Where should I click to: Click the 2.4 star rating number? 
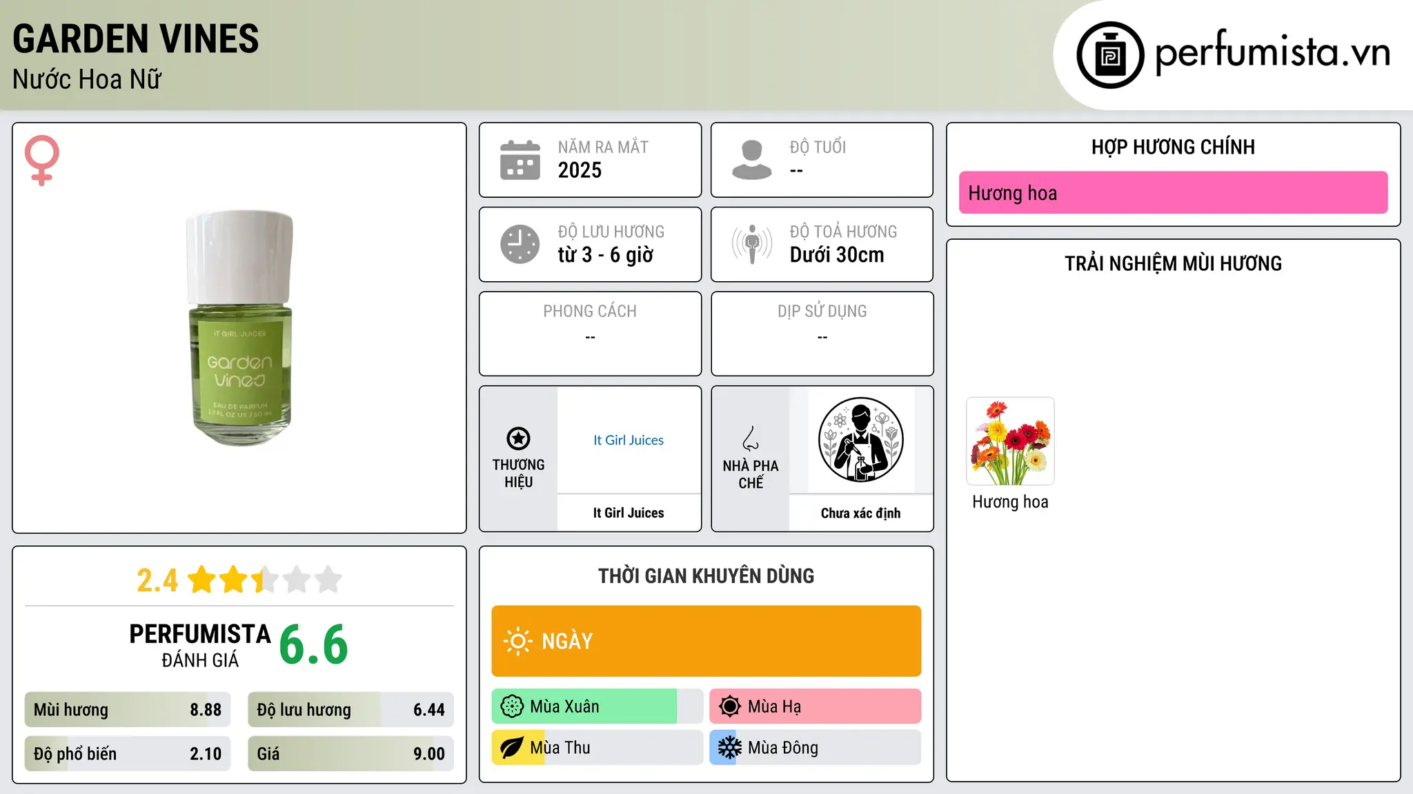tap(157, 580)
